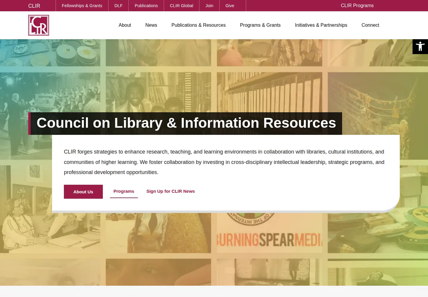Image resolution: width=428 pixels, height=297 pixels.
Task: Select Publications in the top bar
Action: coord(146,6)
